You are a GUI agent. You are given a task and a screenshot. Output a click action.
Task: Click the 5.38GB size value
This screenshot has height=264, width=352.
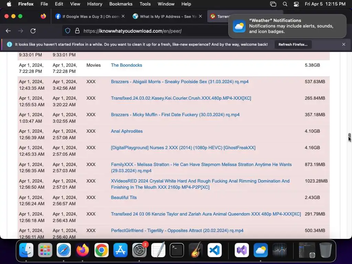tap(312, 65)
